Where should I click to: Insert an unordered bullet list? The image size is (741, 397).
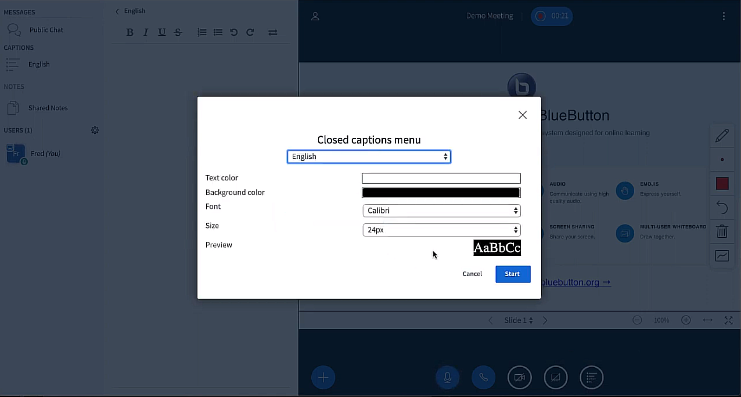pos(218,33)
